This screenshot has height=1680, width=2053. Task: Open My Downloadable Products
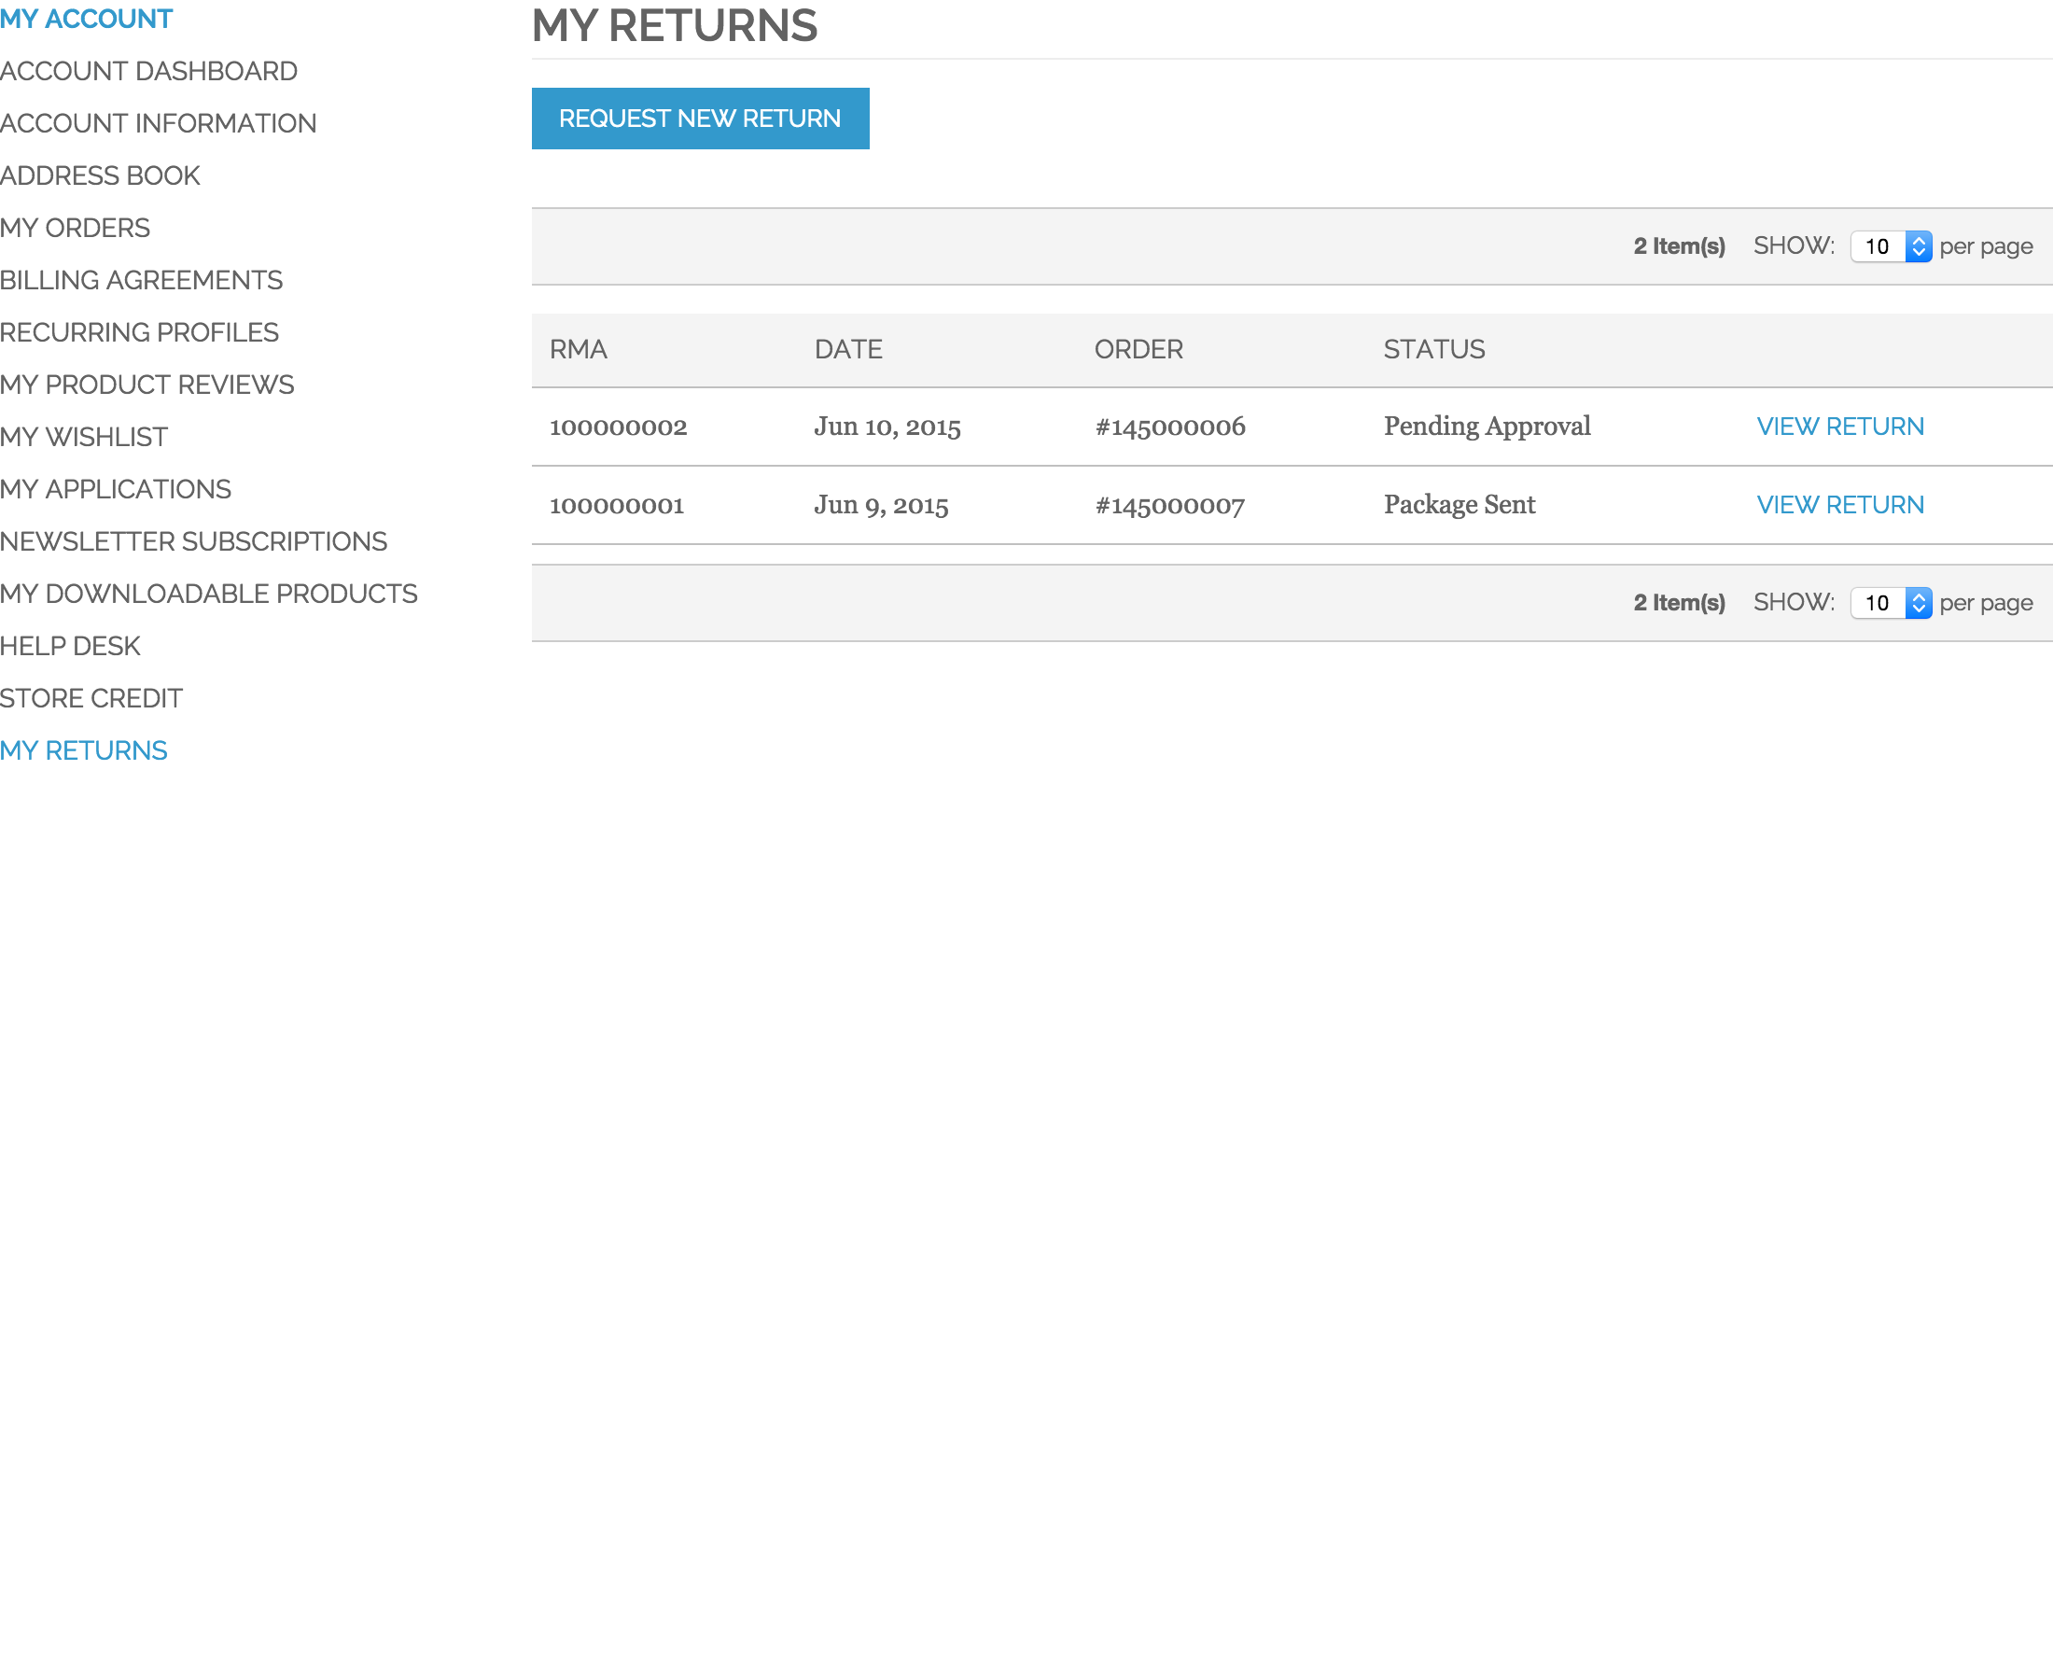tap(209, 594)
